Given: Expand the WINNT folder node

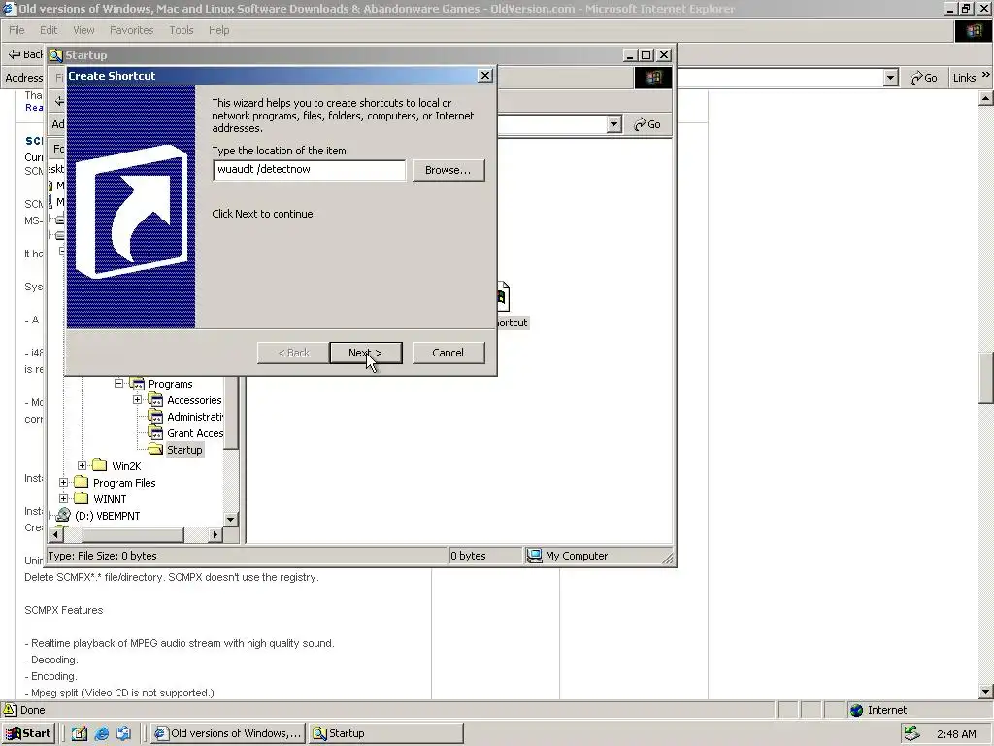Looking at the screenshot, I should (63, 498).
